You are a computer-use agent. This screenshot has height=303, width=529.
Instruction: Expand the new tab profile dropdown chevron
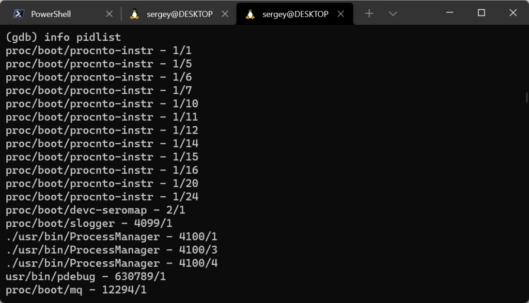tap(393, 14)
